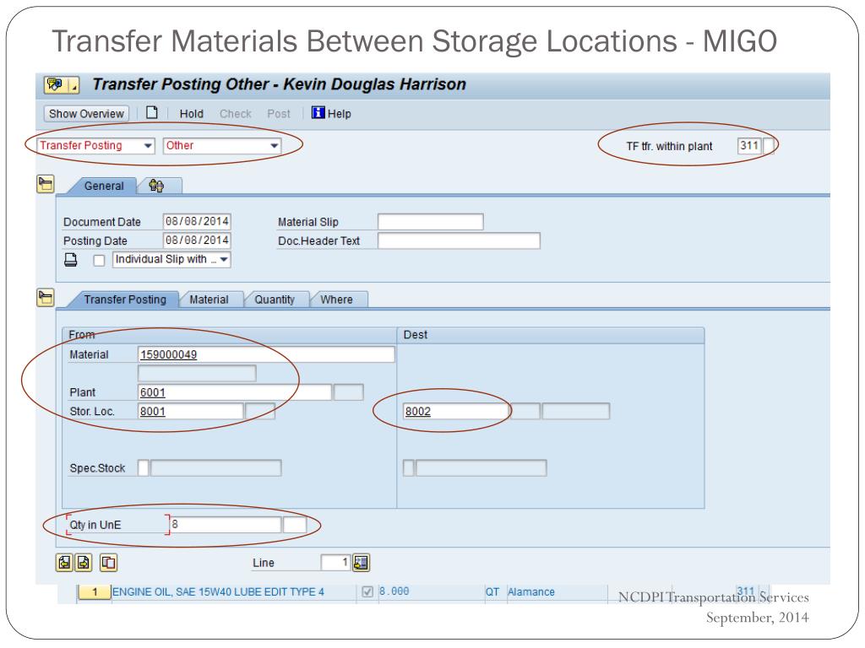Open the Where tab
Screen dimensions: 865x648
click(x=336, y=300)
